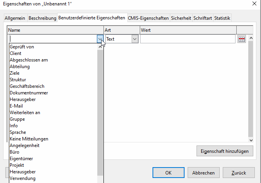
Task: Show the Statistik tab
Action: (222, 18)
